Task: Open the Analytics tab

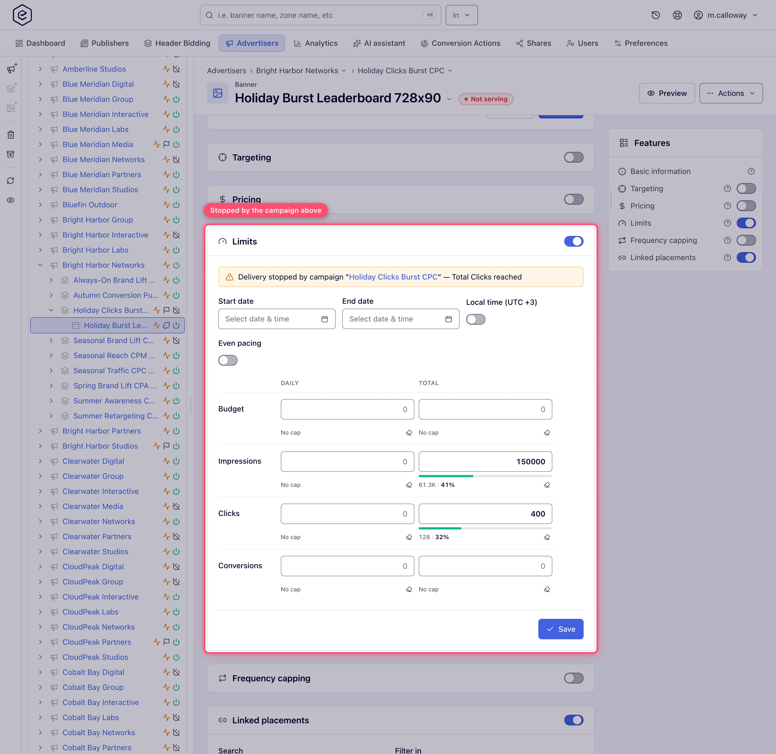Action: point(316,43)
